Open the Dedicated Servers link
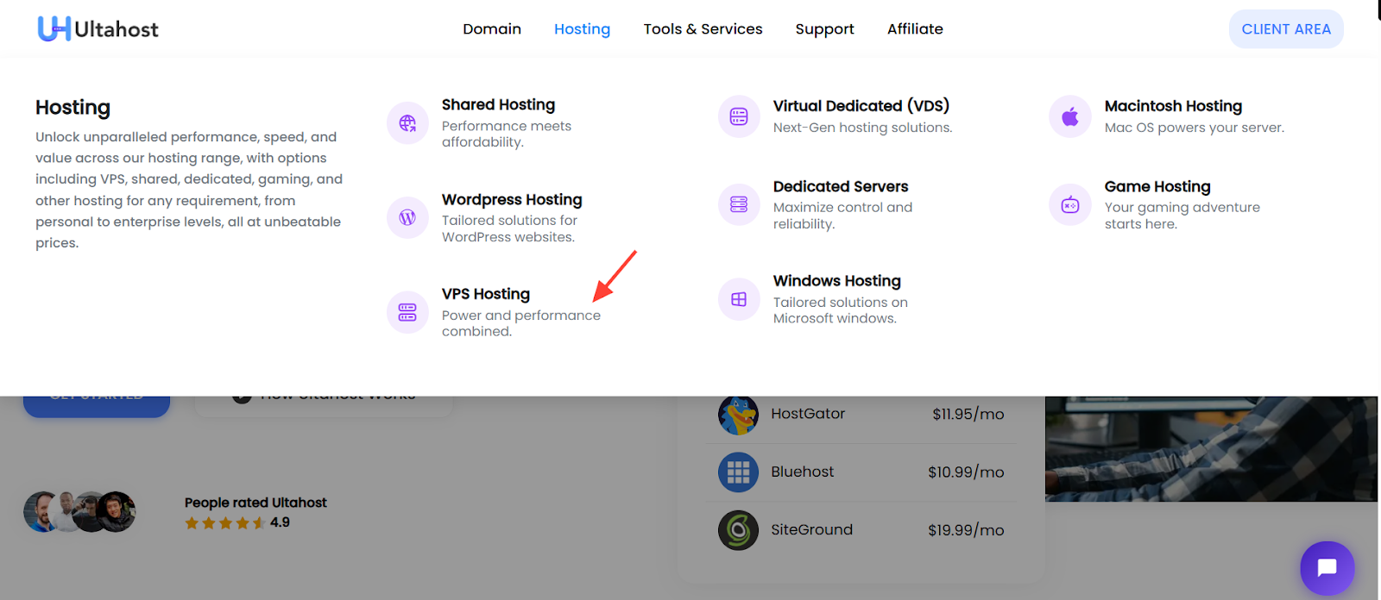Image resolution: width=1381 pixels, height=600 pixels. click(841, 186)
